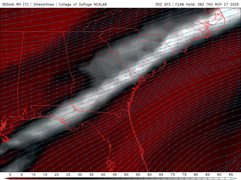Click the "60" value on the color scale
Viewport: 241px width, 180px height.
click(149, 175)
